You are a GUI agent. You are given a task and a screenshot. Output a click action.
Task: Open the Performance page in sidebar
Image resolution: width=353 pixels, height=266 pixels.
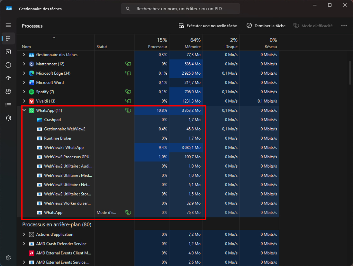8,52
